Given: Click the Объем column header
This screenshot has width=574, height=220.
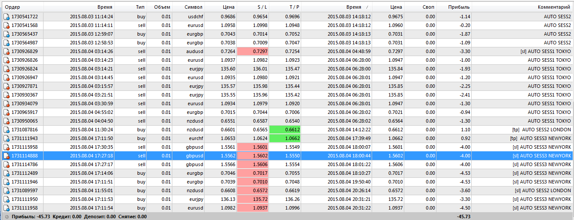Looking at the screenshot, I should [159, 7].
